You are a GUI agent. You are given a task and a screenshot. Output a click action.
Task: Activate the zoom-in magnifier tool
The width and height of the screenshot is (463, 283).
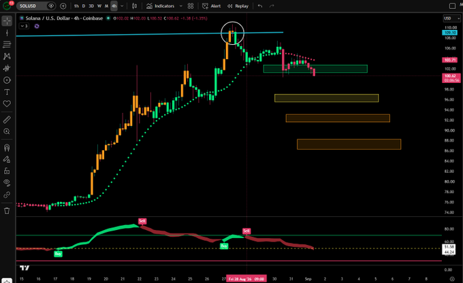[7, 131]
